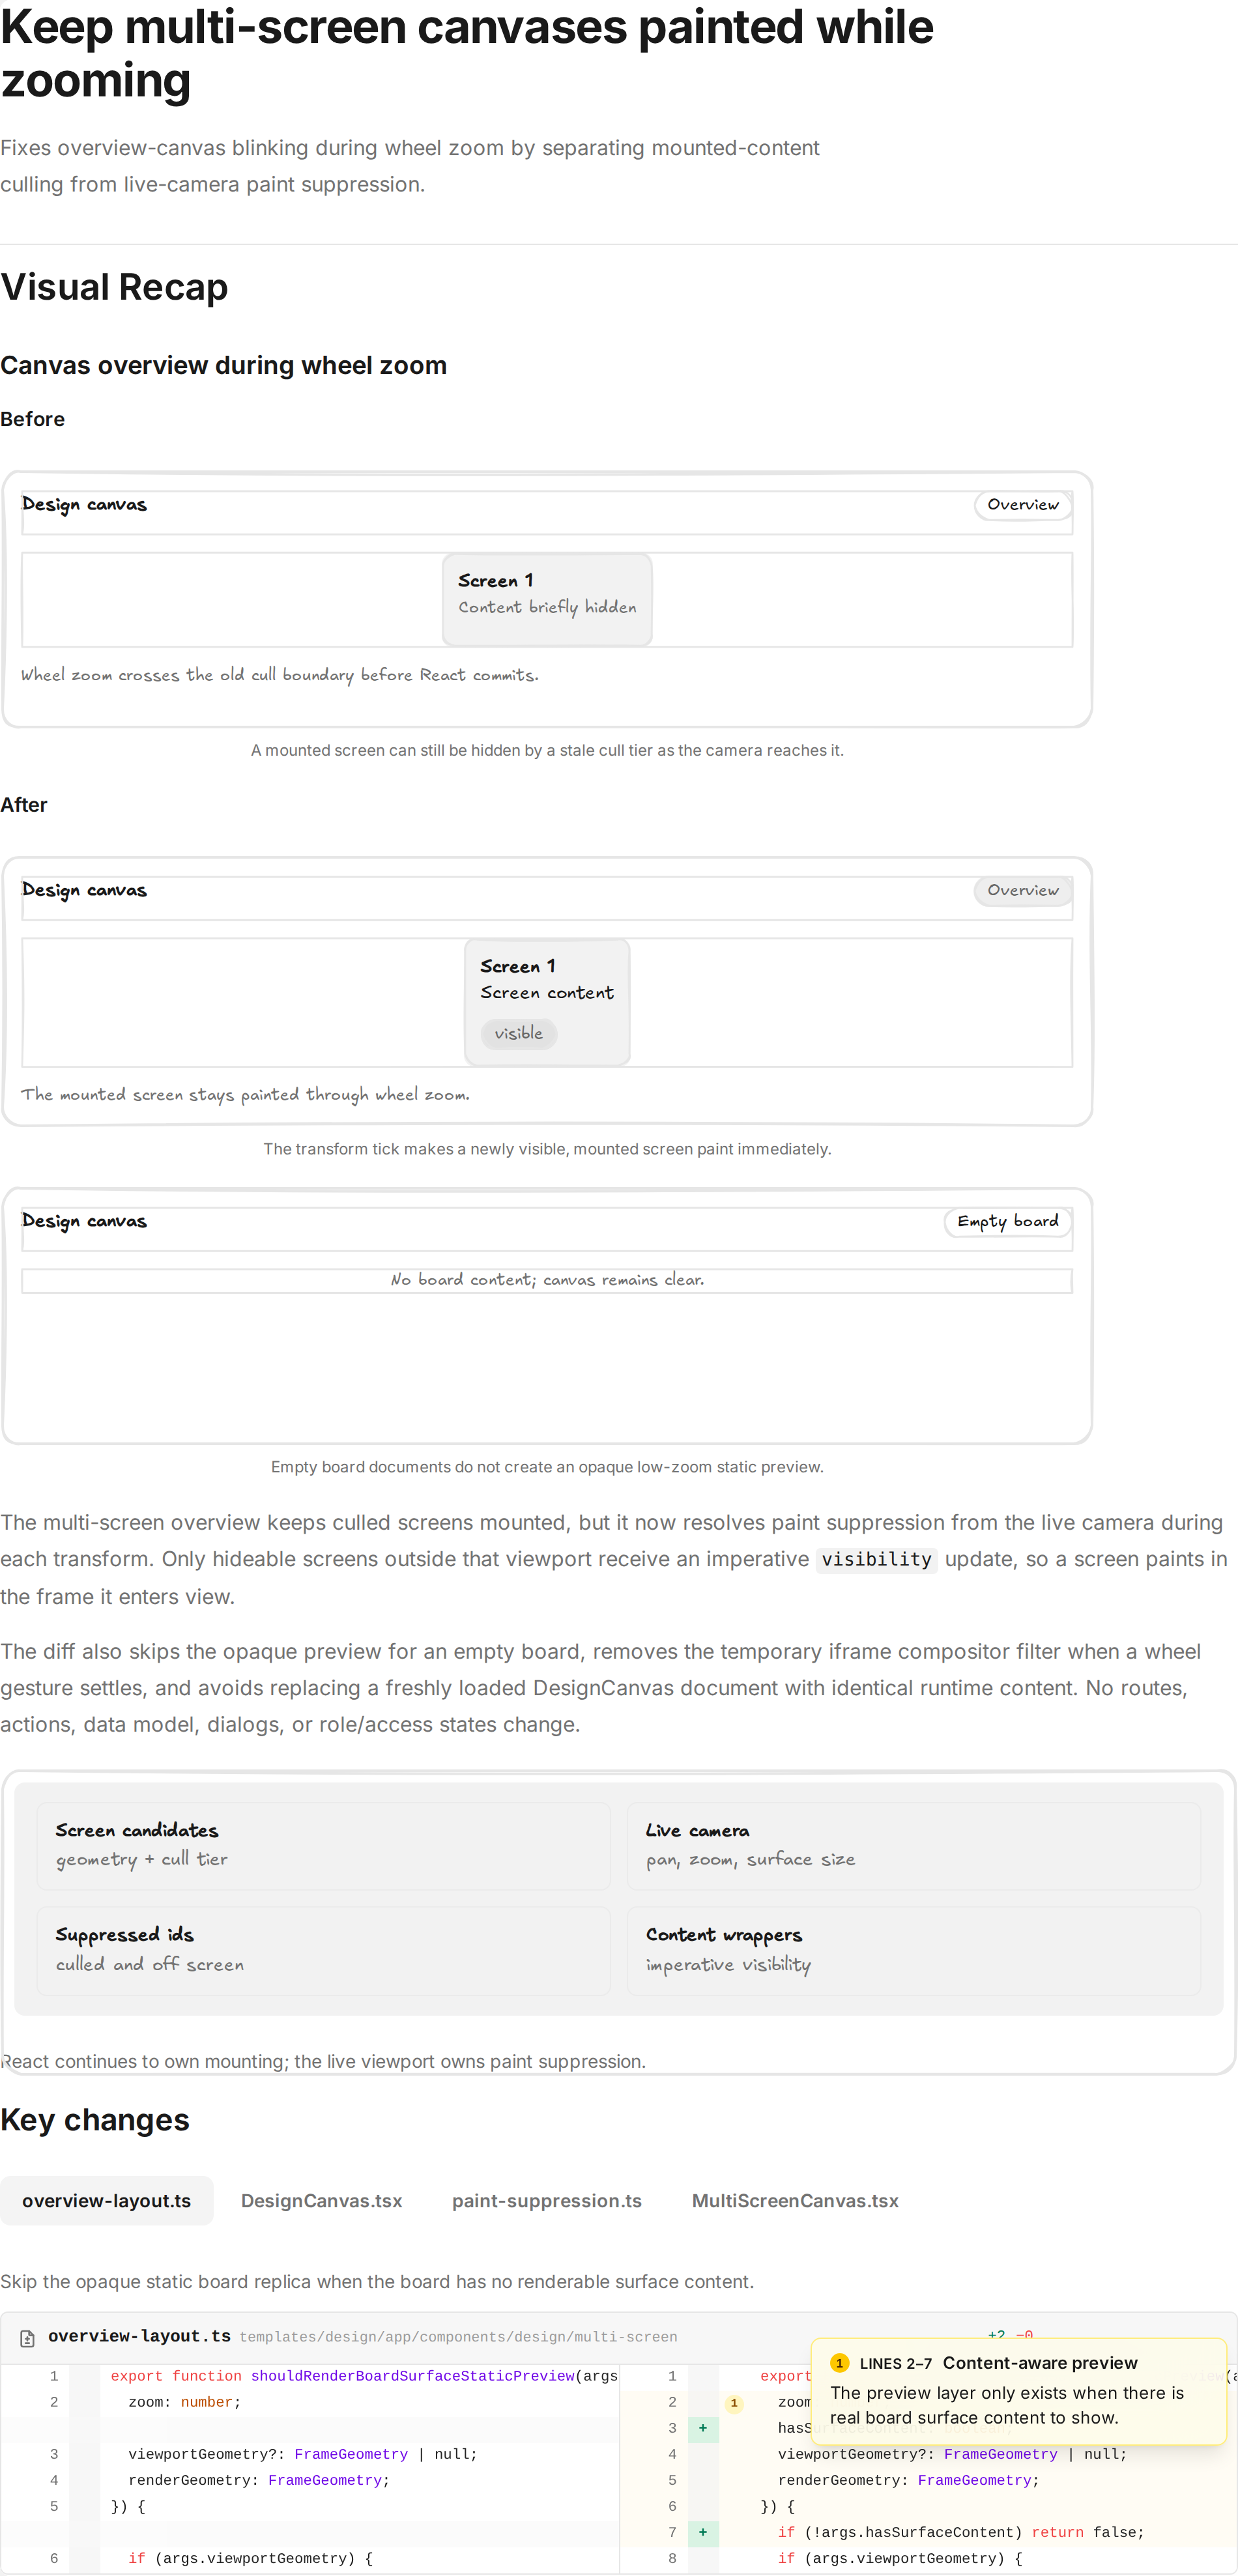Click the numbered badge in the LINES 2–7 annotation
The image size is (1238, 2576).
[839, 2363]
